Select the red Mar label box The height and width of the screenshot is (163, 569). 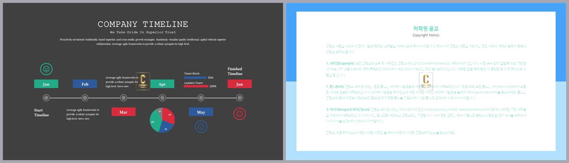pos(124,112)
